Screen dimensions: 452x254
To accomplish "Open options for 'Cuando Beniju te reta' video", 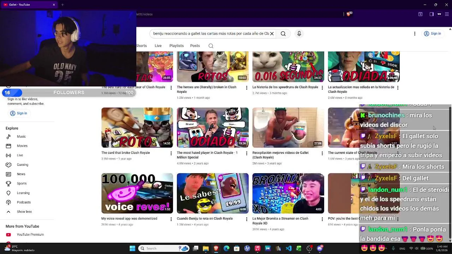I will pos(247,219).
